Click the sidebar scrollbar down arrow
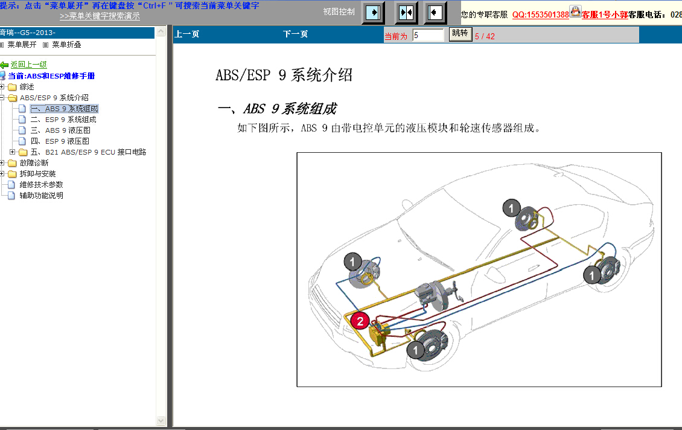 click(161, 421)
